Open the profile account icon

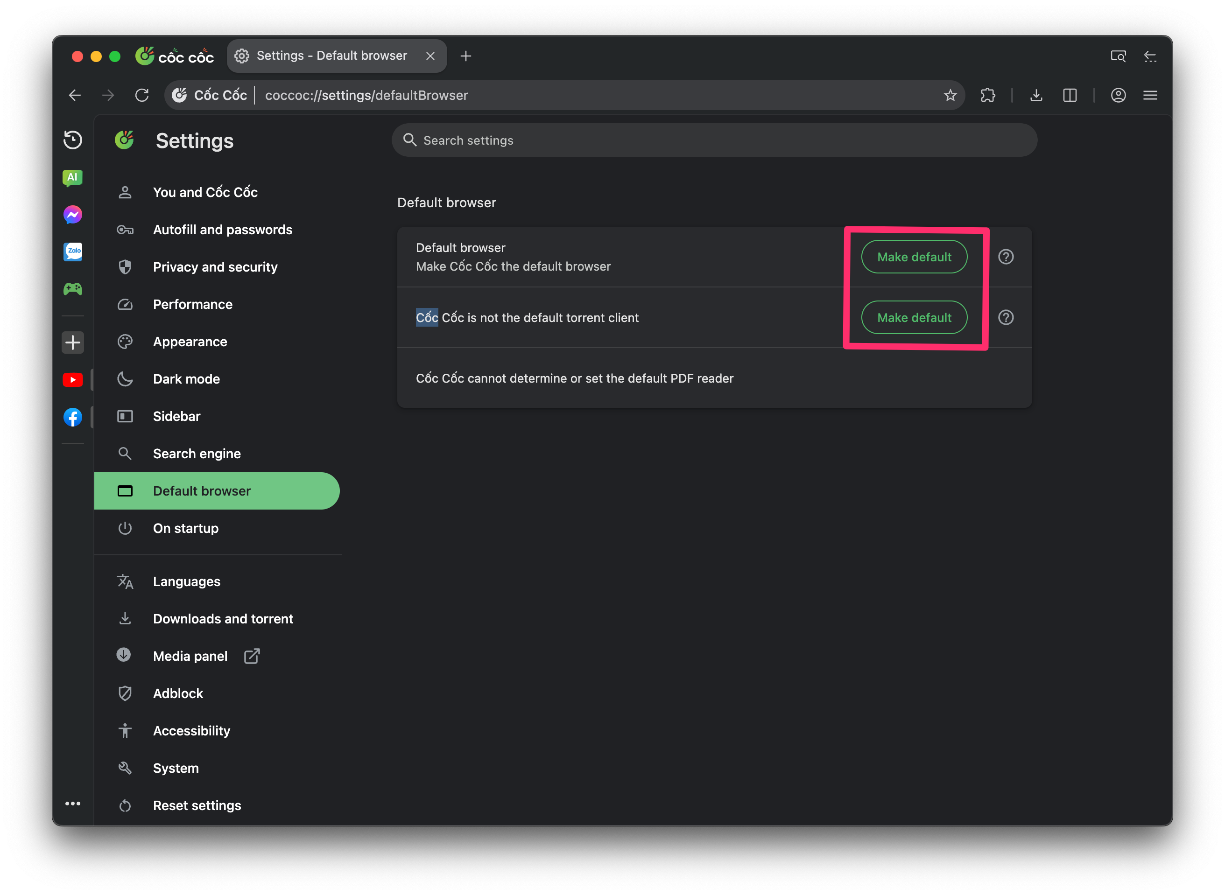point(1118,95)
